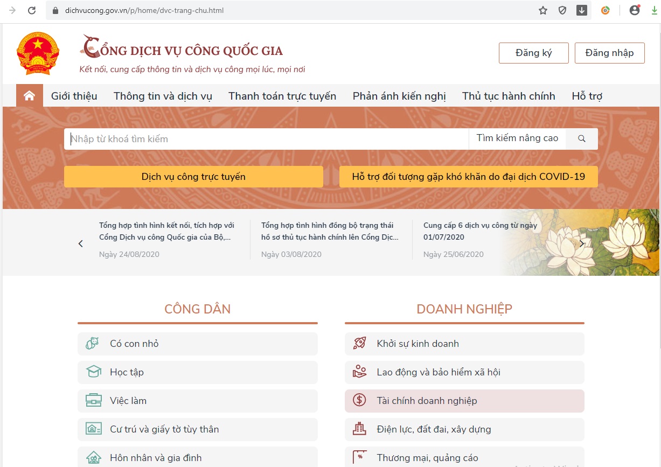Open Hôn nhân và gia đình category
The width and height of the screenshot is (661, 467).
click(x=198, y=457)
